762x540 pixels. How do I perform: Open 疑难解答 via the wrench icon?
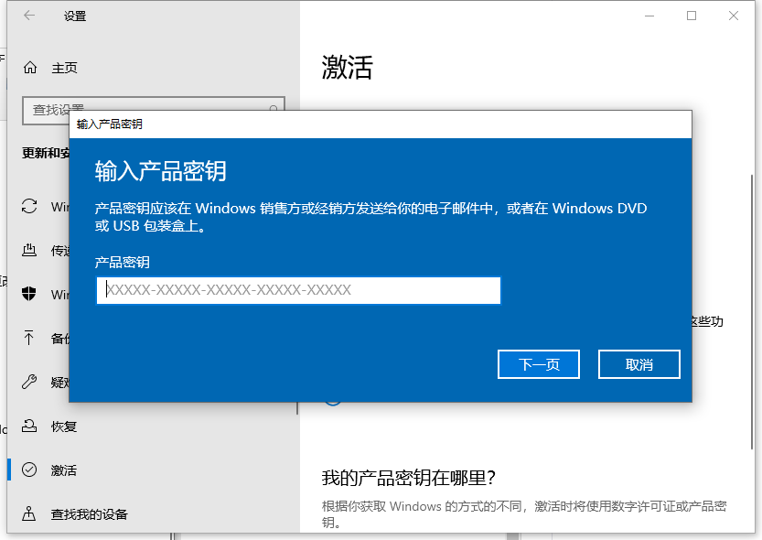click(x=28, y=382)
